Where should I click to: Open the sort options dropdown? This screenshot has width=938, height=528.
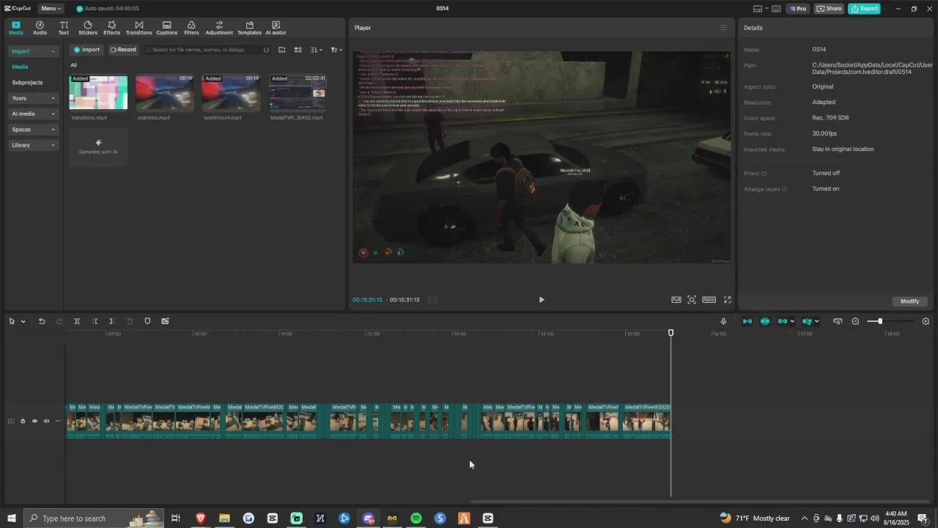(316, 50)
